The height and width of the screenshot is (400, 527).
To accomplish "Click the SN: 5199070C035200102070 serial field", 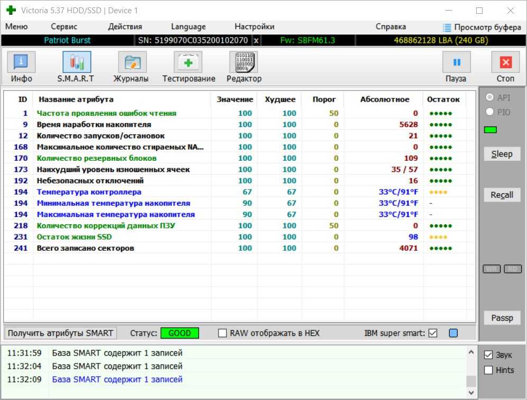I will [x=193, y=40].
